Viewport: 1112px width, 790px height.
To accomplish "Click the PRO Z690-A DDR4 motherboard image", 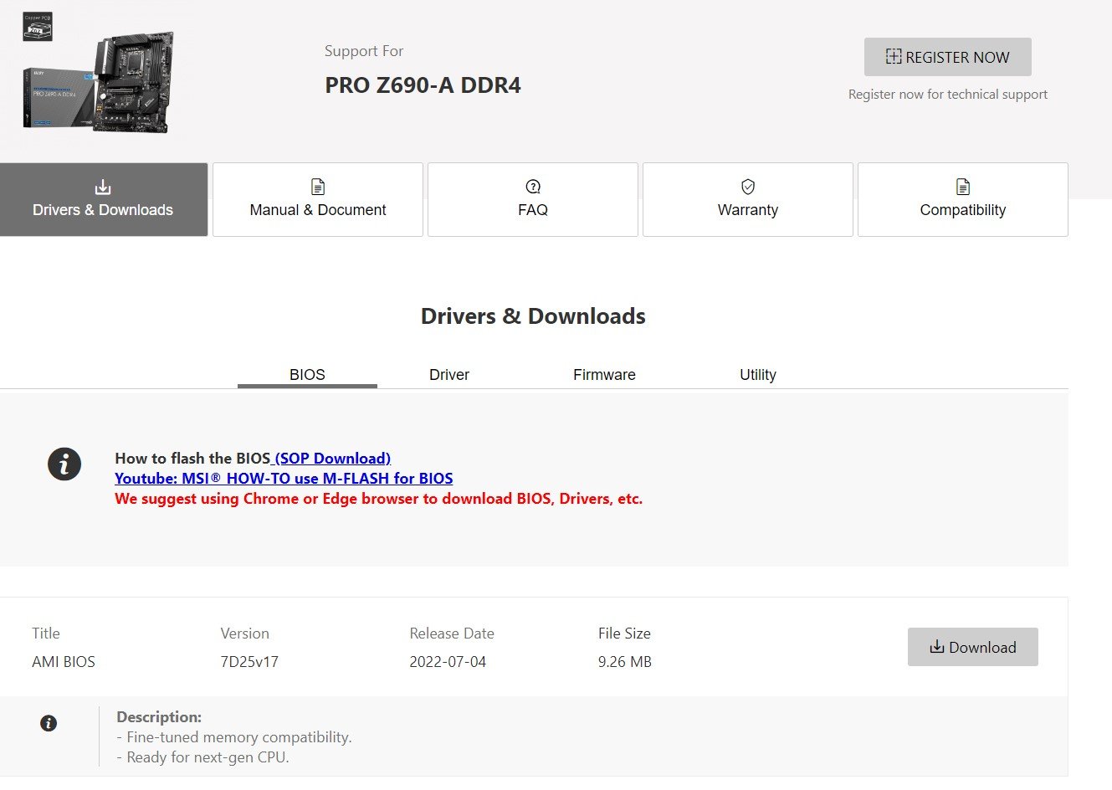I will pyautogui.click(x=100, y=82).
